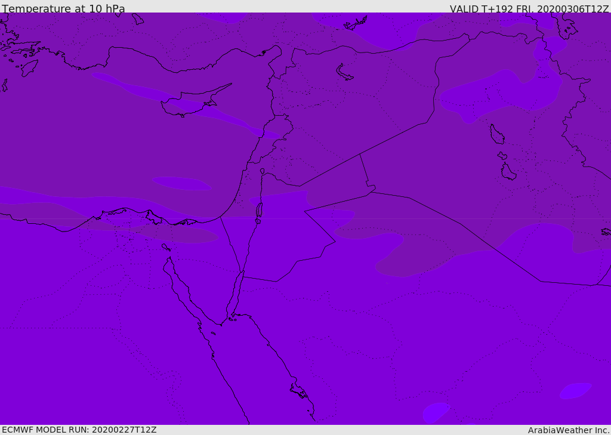Image resolution: width=611 pixels, height=435 pixels.
Task: Click the Dead Sea outline on the map
Action: pyautogui.click(x=259, y=211)
